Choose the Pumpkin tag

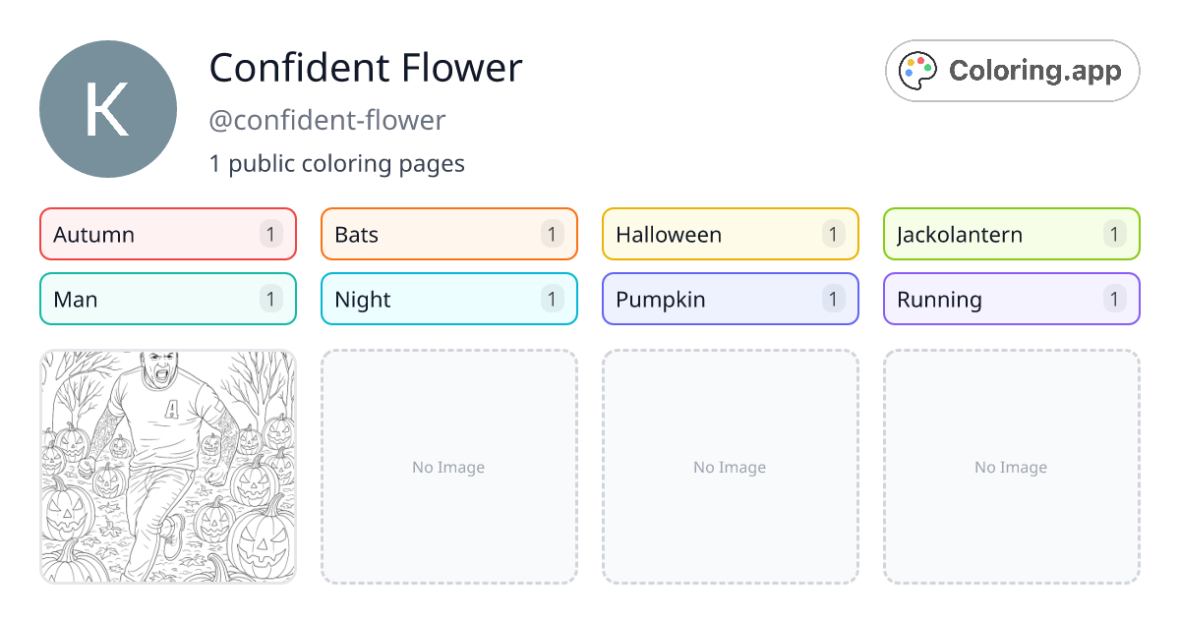(731, 299)
